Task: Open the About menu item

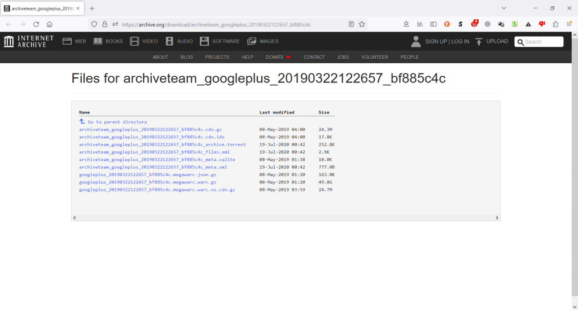Action: [160, 57]
